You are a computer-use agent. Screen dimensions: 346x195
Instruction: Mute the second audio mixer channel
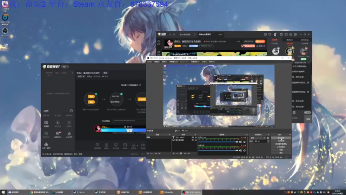point(240,150)
